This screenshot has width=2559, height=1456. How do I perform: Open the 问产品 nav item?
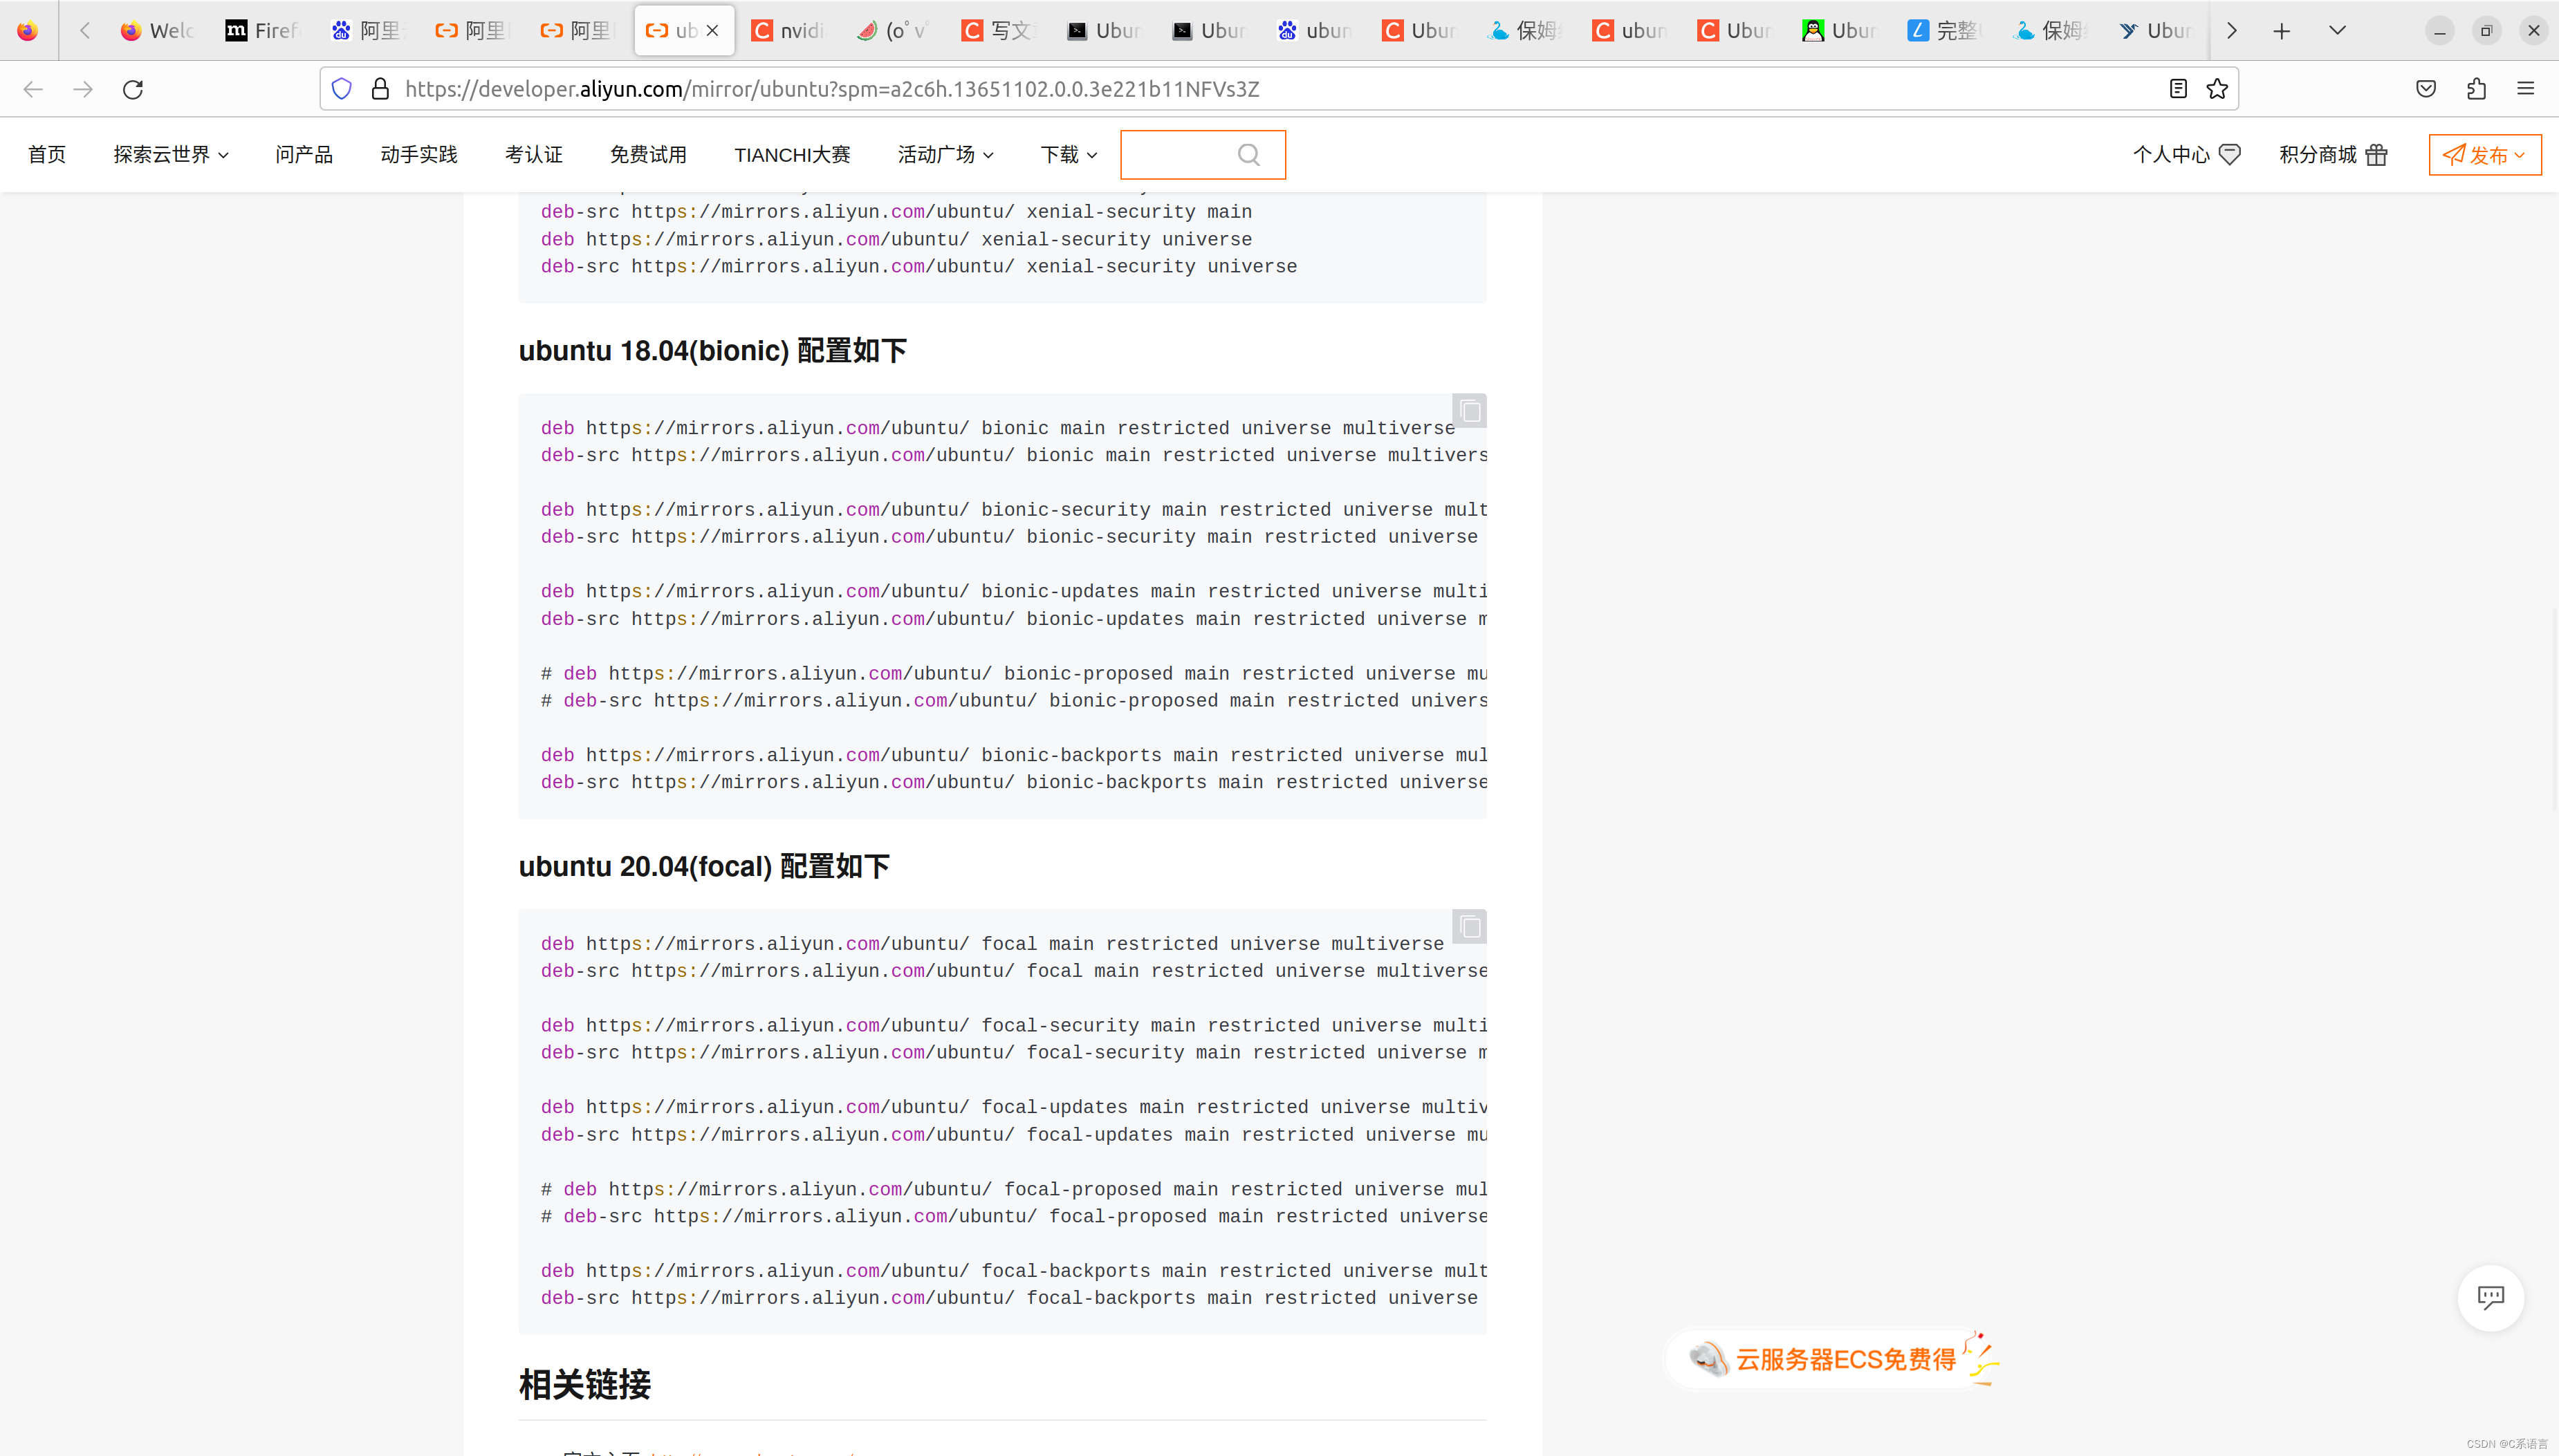pos(304,155)
